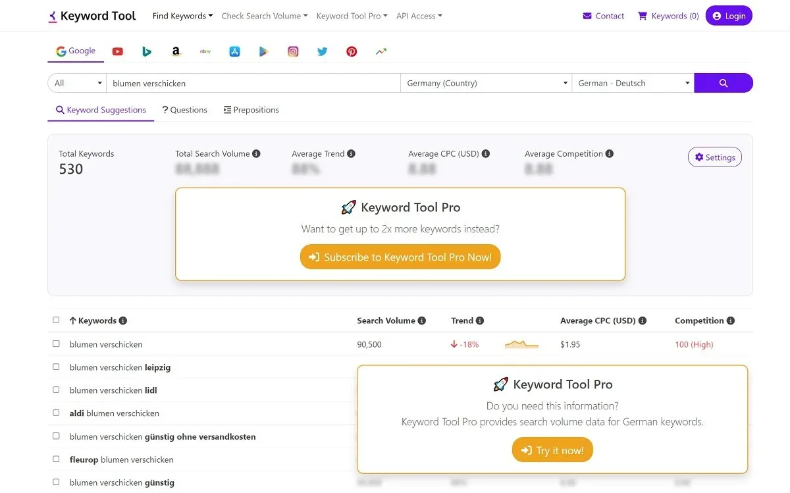Check the blumen verschicken row checkbox
790x493 pixels.
[56, 344]
